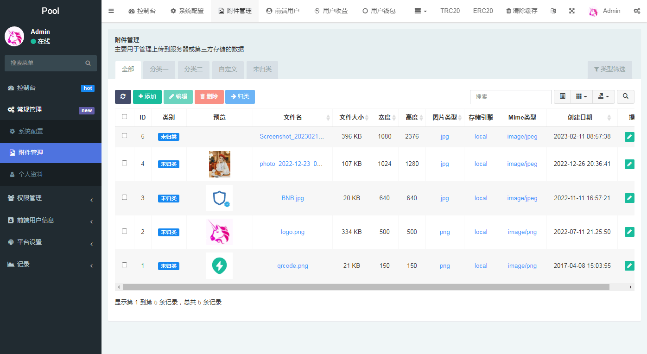The height and width of the screenshot is (354, 647).
Task: Select the checkbox for qrcode.png row
Action: 124,265
